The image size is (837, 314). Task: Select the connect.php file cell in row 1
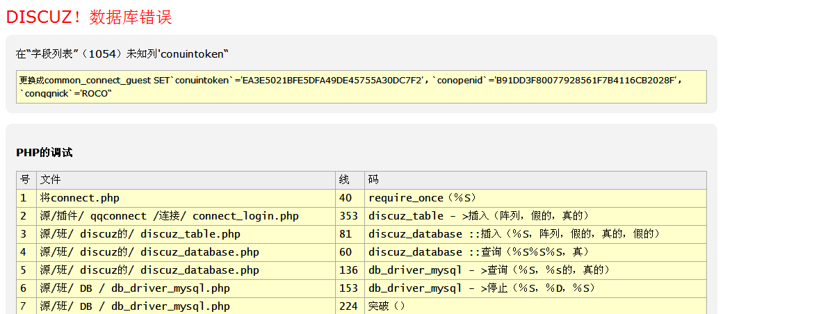click(x=80, y=198)
